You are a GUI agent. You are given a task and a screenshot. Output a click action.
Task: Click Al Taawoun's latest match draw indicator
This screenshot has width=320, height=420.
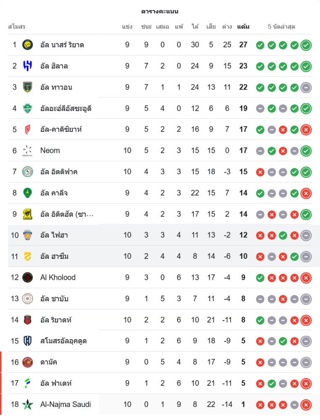coord(306,87)
